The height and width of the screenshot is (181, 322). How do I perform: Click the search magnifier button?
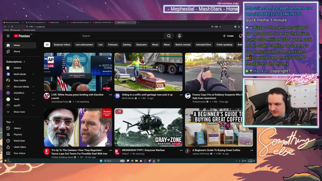pos(169,36)
